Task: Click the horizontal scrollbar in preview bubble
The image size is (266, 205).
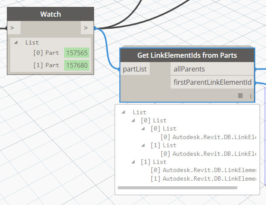Action: (177, 187)
